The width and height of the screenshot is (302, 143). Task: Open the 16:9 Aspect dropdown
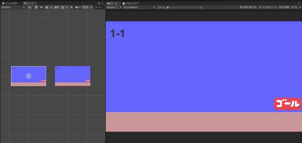(x=139, y=7)
